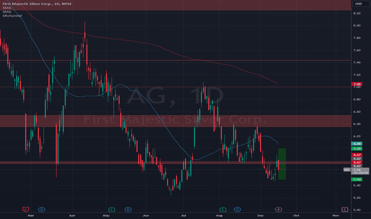Image resolution: width=371 pixels, height=219 pixels.
Task: Click the Aug date label
Action: click(219, 215)
